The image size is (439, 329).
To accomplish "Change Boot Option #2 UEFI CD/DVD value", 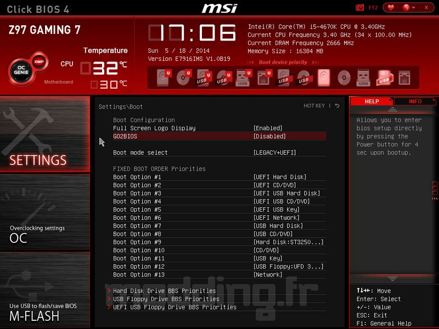I will click(x=275, y=185).
